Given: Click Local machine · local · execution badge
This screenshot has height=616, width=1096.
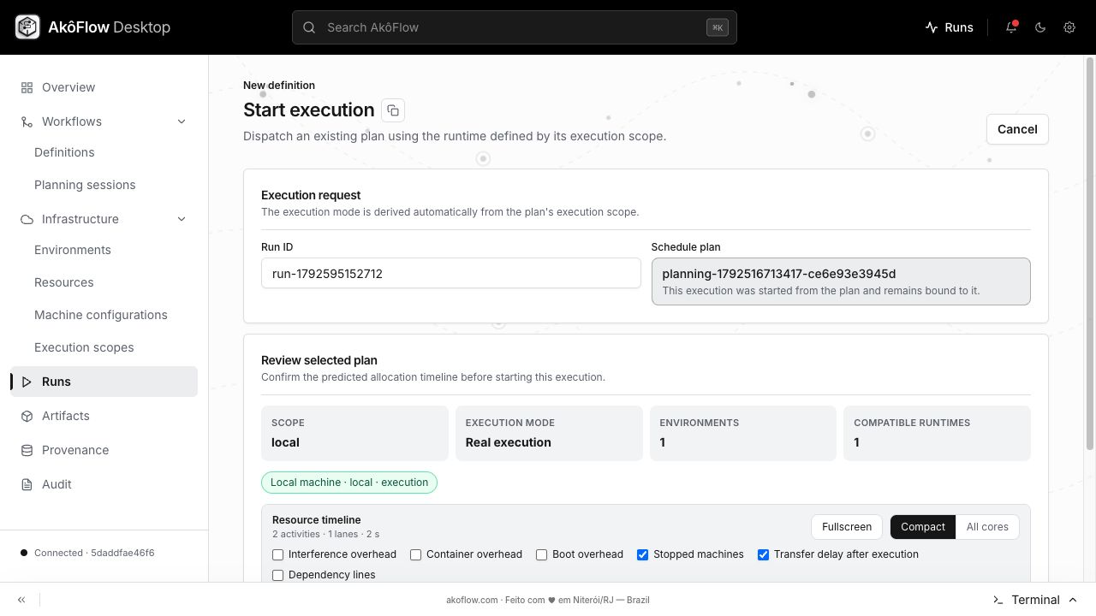Looking at the screenshot, I should pos(349,483).
